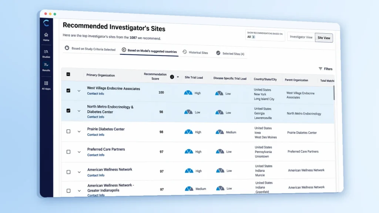379x213 pixels.
Task: Open the Historical Sites tab
Action: pos(195,53)
